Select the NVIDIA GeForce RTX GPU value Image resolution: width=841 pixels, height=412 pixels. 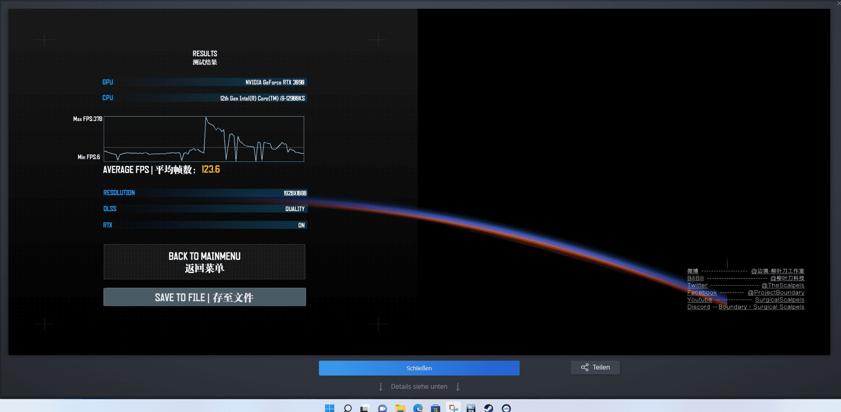pyautogui.click(x=275, y=82)
